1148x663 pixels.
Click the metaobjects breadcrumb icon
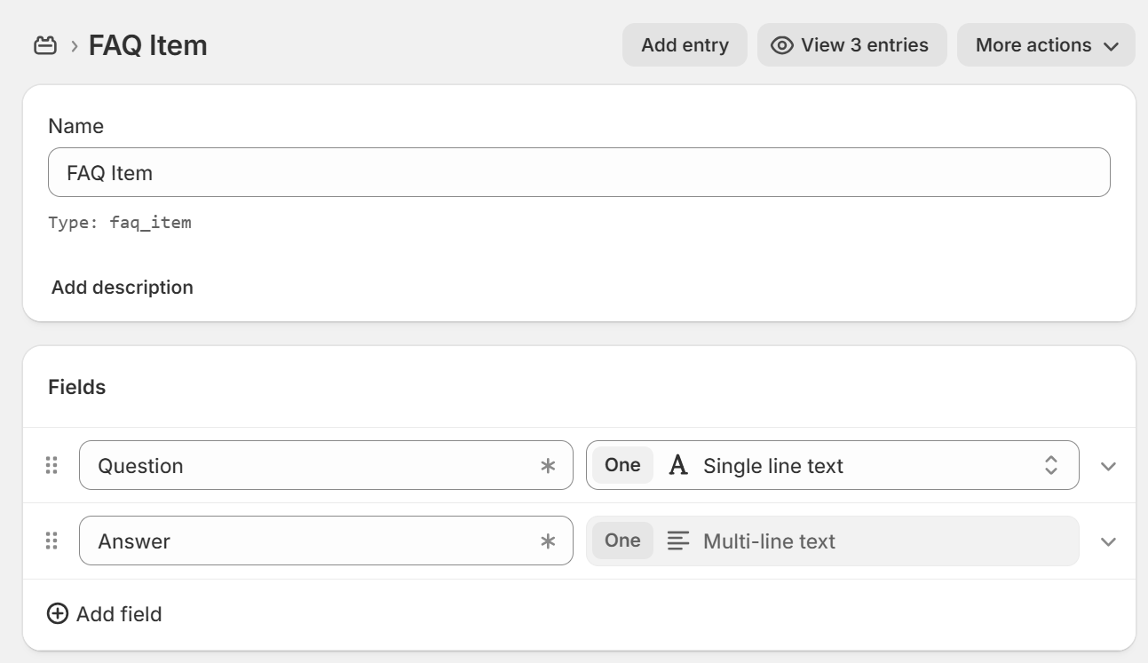tap(45, 45)
